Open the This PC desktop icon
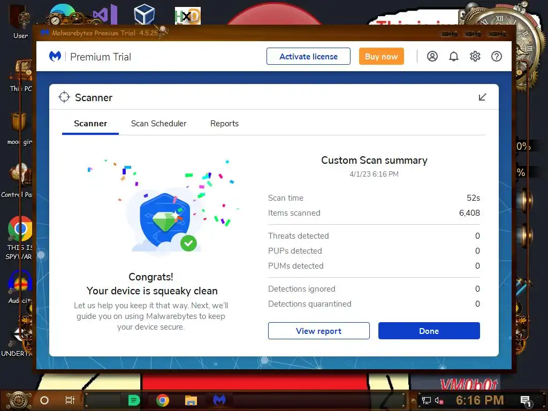 coord(21,76)
